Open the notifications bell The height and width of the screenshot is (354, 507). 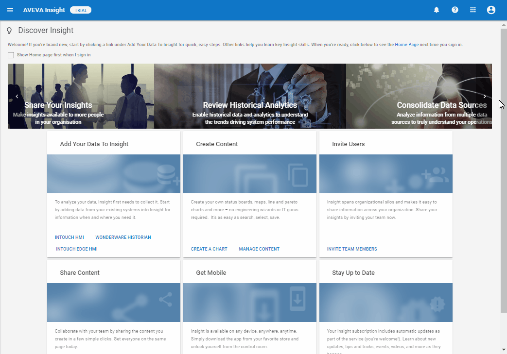437,10
